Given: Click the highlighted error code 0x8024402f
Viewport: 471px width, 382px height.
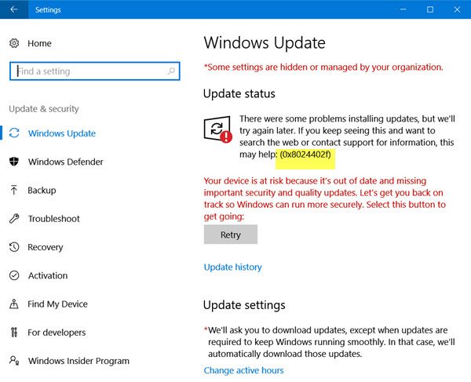Looking at the screenshot, I should point(305,155).
